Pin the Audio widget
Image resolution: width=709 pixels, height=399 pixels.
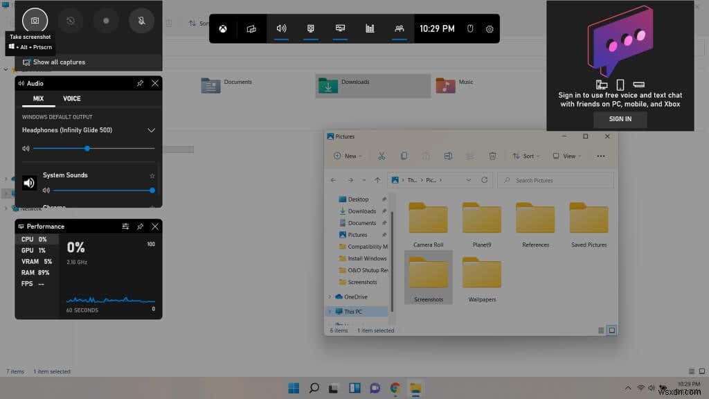click(x=141, y=82)
